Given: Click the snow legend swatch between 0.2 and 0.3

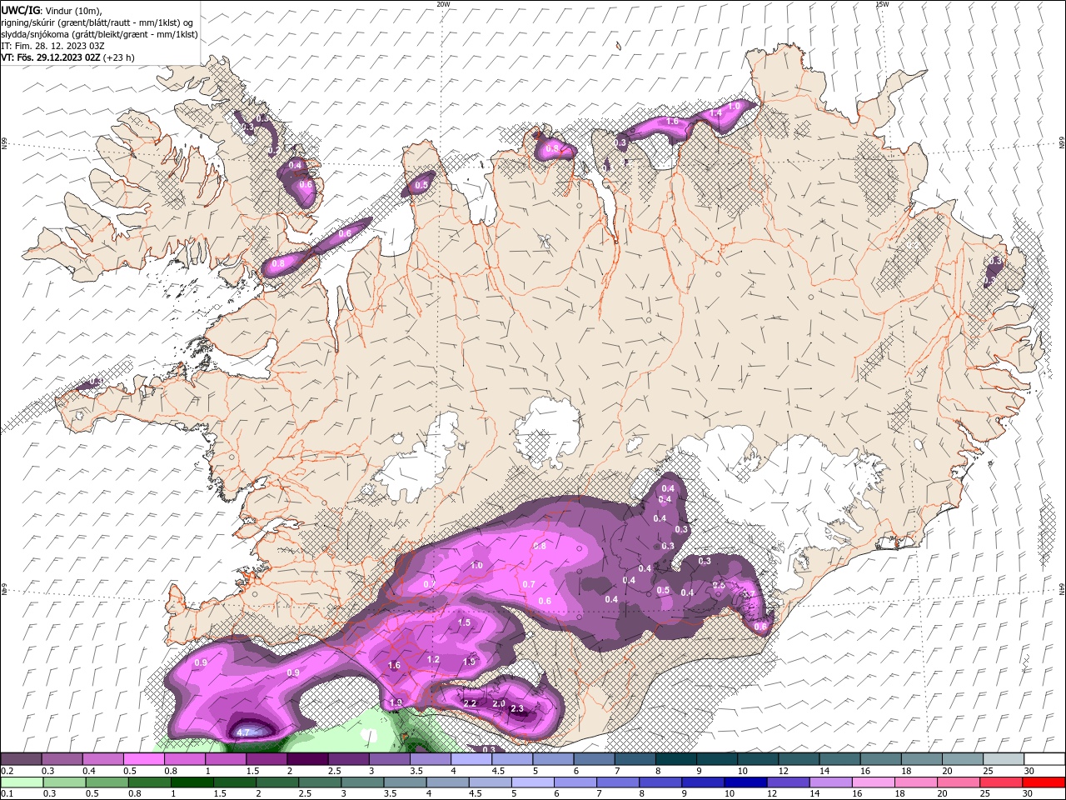Looking at the screenshot, I should [21, 759].
